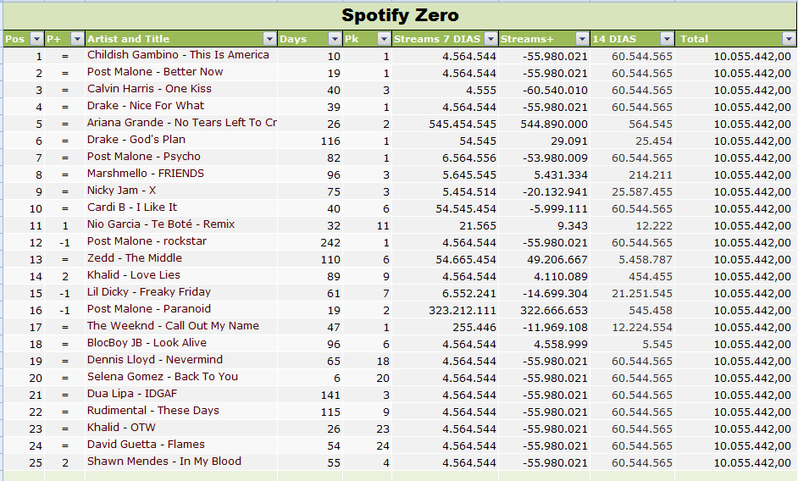Open the 14 DIAS column filter dropdown

tap(667, 39)
